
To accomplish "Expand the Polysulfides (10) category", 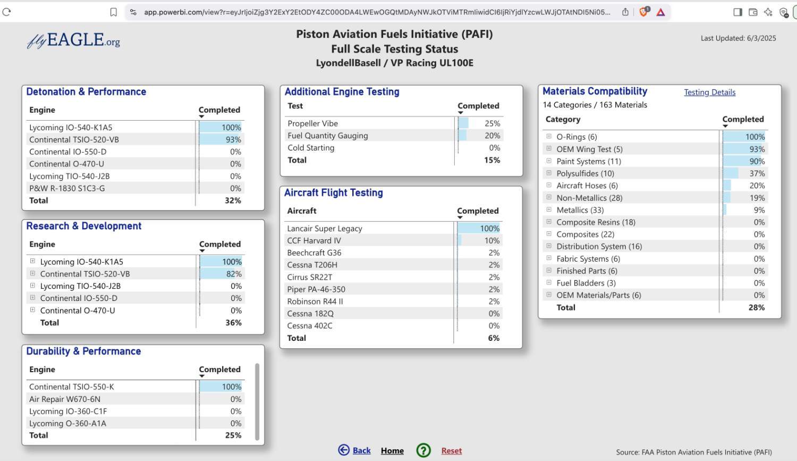I will [549, 173].
